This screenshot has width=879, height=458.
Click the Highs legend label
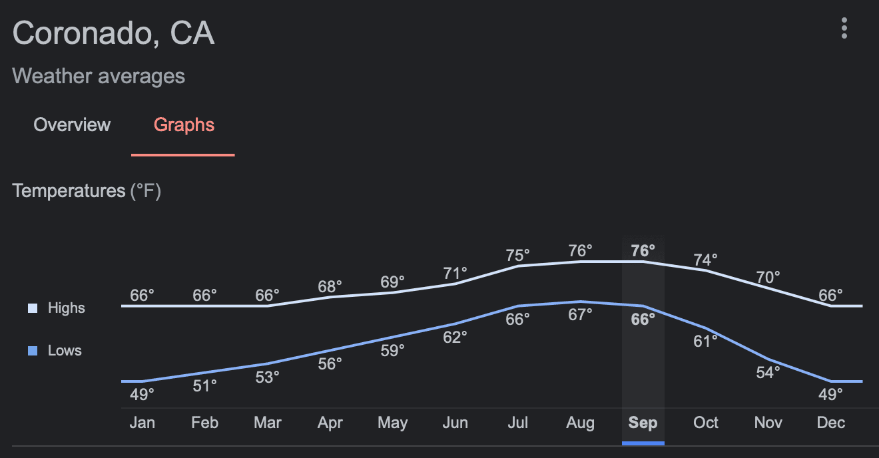67,308
